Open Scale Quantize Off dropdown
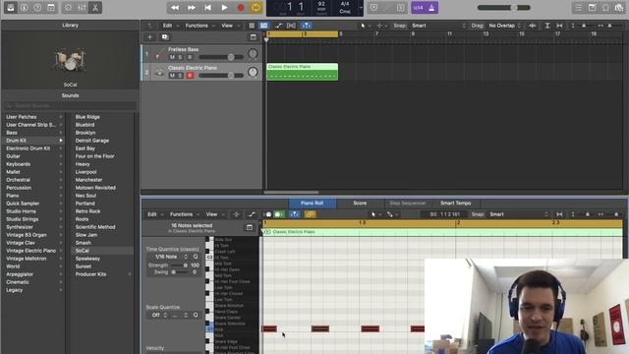The width and height of the screenshot is (629, 354). 158,315
